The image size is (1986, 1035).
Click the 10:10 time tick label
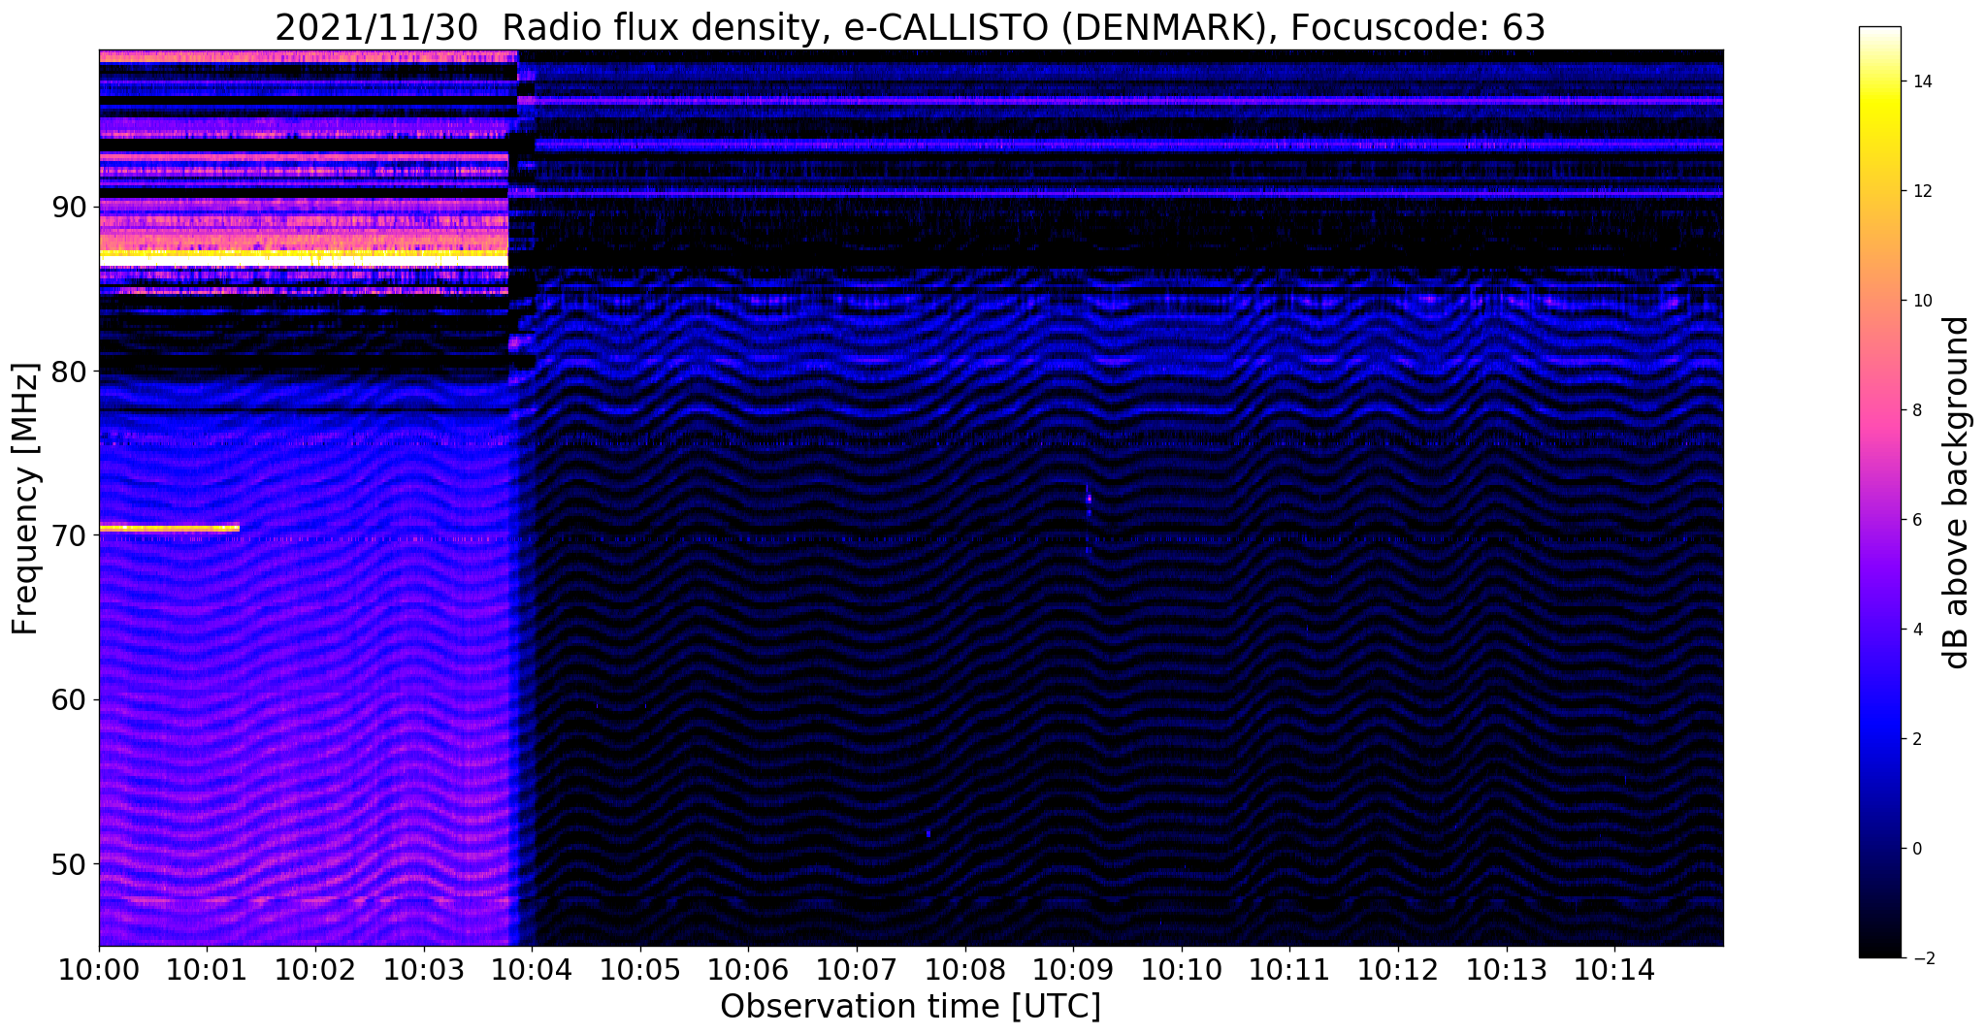[x=1182, y=970]
